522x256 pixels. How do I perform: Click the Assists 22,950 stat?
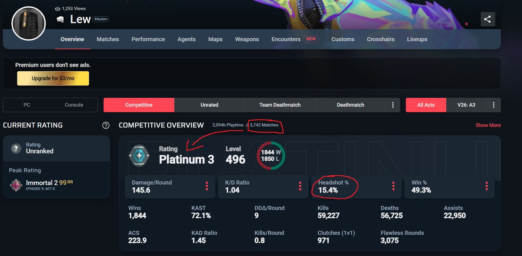pos(455,212)
